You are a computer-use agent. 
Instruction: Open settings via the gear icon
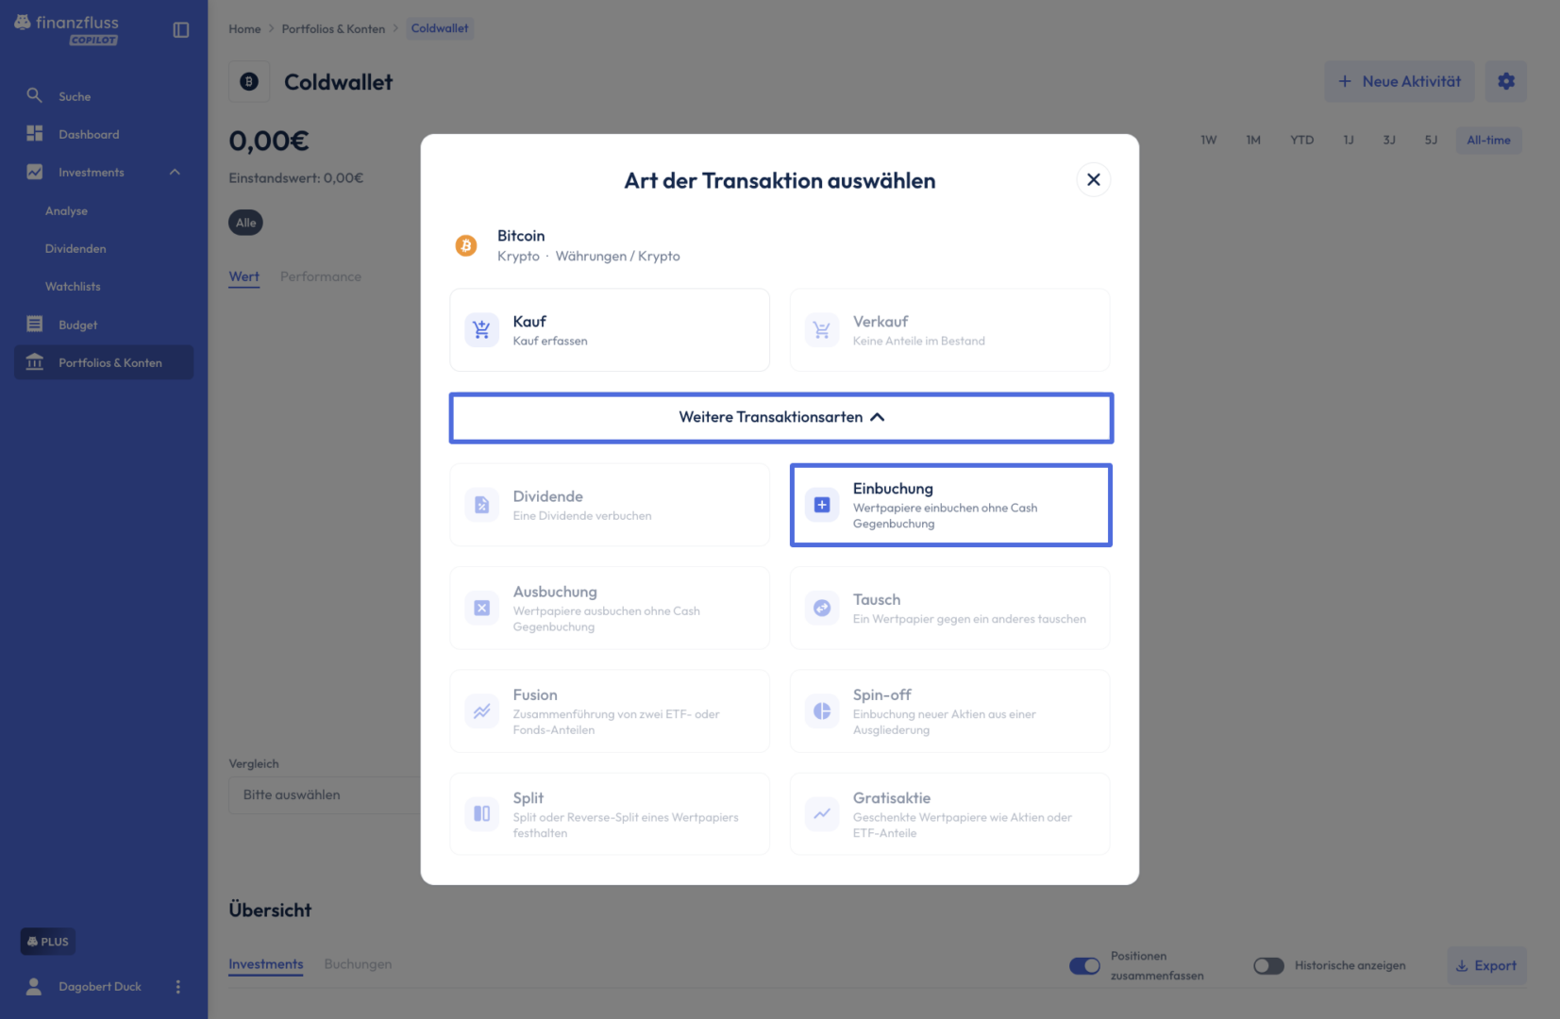1506,81
